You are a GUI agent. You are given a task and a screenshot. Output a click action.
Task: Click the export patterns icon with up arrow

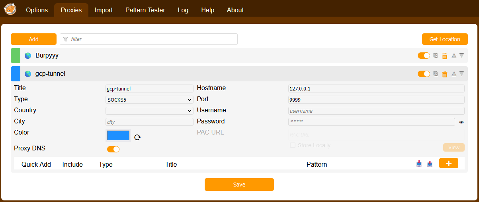(x=430, y=164)
